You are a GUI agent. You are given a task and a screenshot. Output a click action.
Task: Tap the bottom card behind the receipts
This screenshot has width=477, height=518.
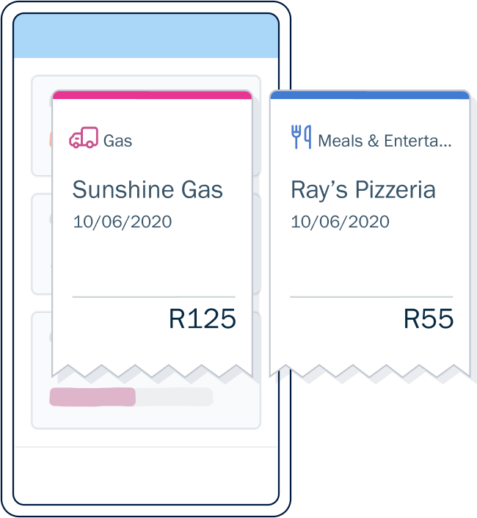[146, 408]
